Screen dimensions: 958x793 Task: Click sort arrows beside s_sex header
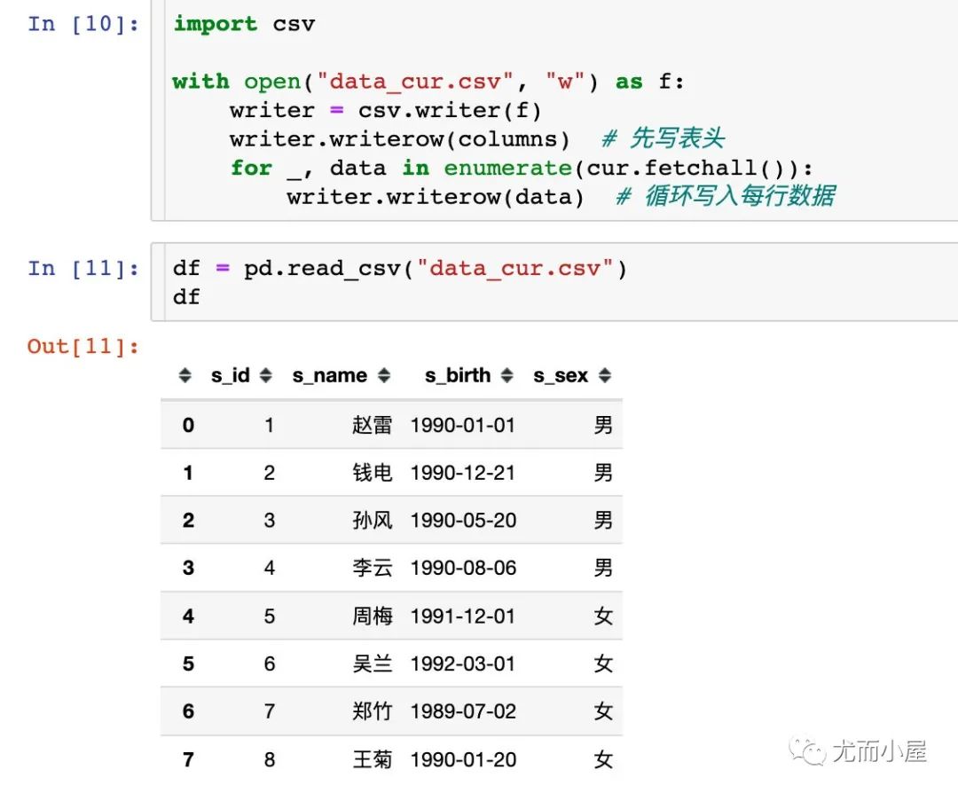tap(605, 375)
